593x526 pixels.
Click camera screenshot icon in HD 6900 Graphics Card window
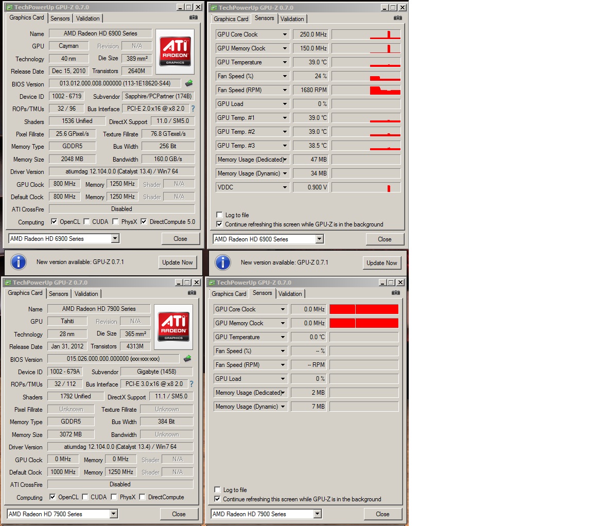coord(193,17)
